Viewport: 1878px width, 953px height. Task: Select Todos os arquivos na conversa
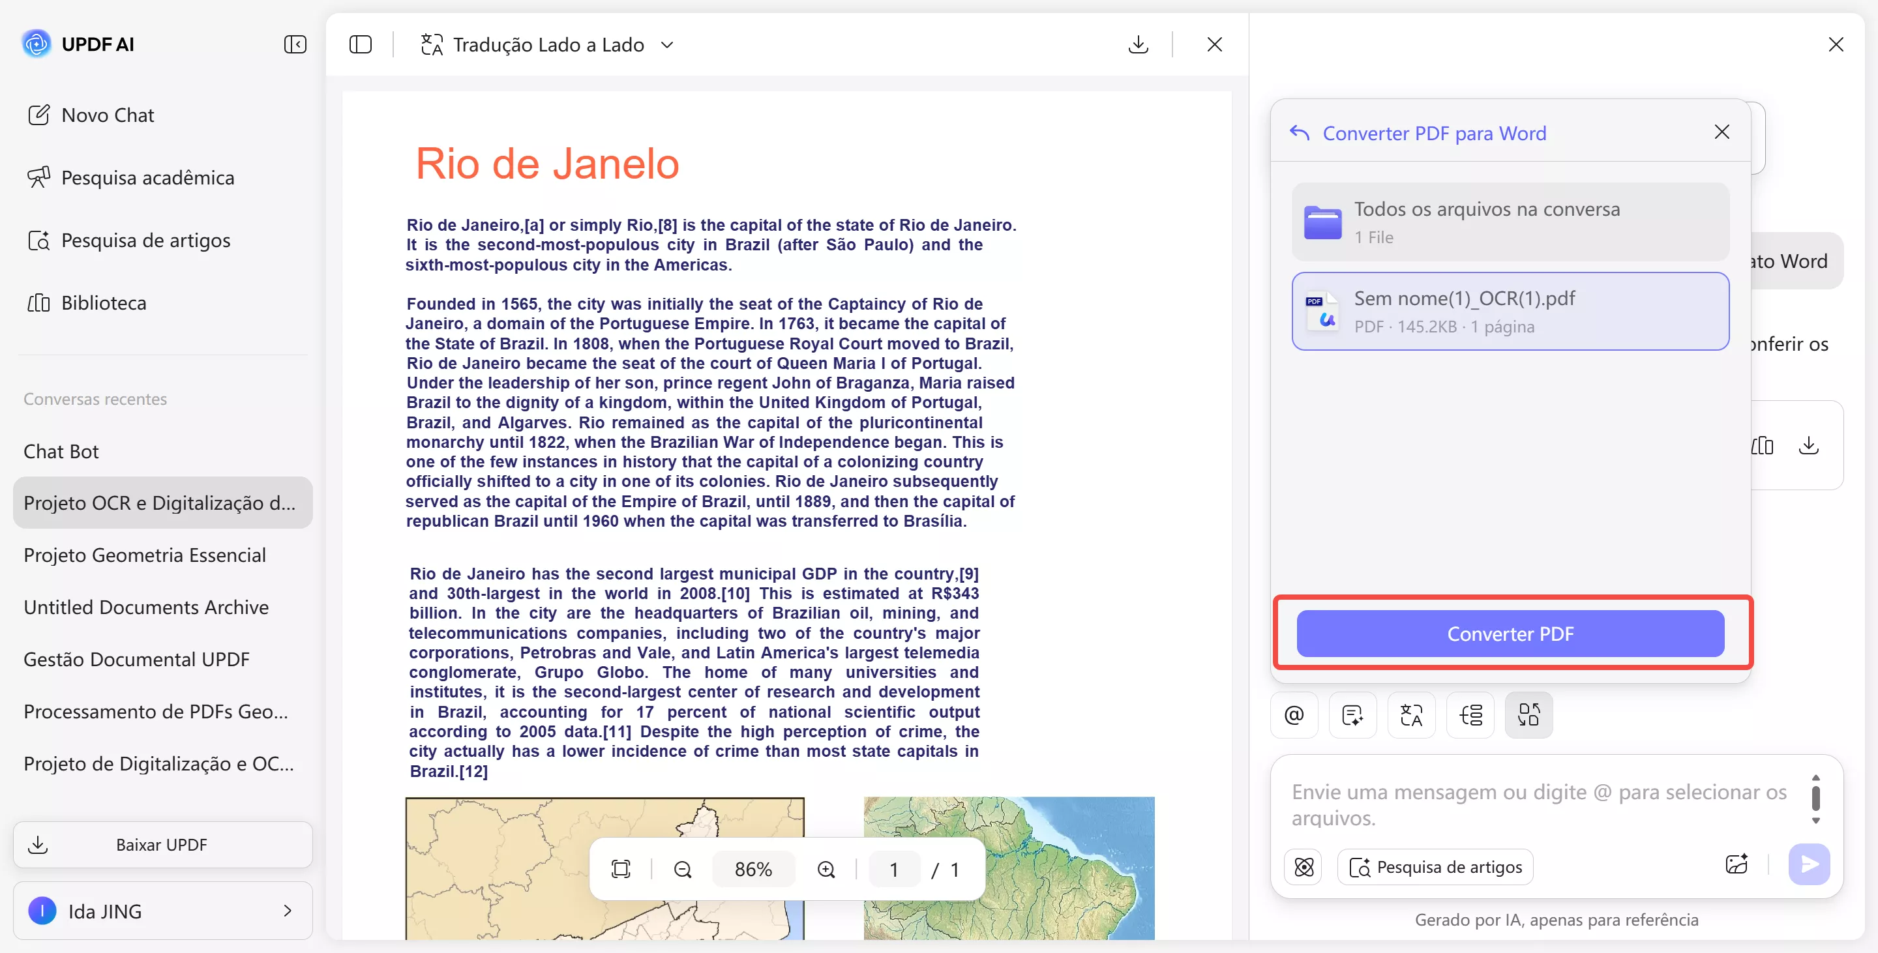point(1510,221)
